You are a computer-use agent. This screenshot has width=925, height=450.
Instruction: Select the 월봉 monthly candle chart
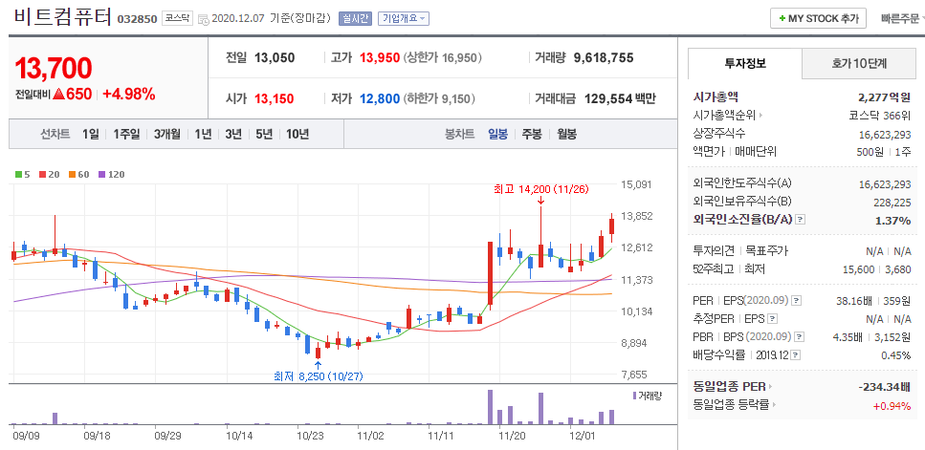point(566,135)
